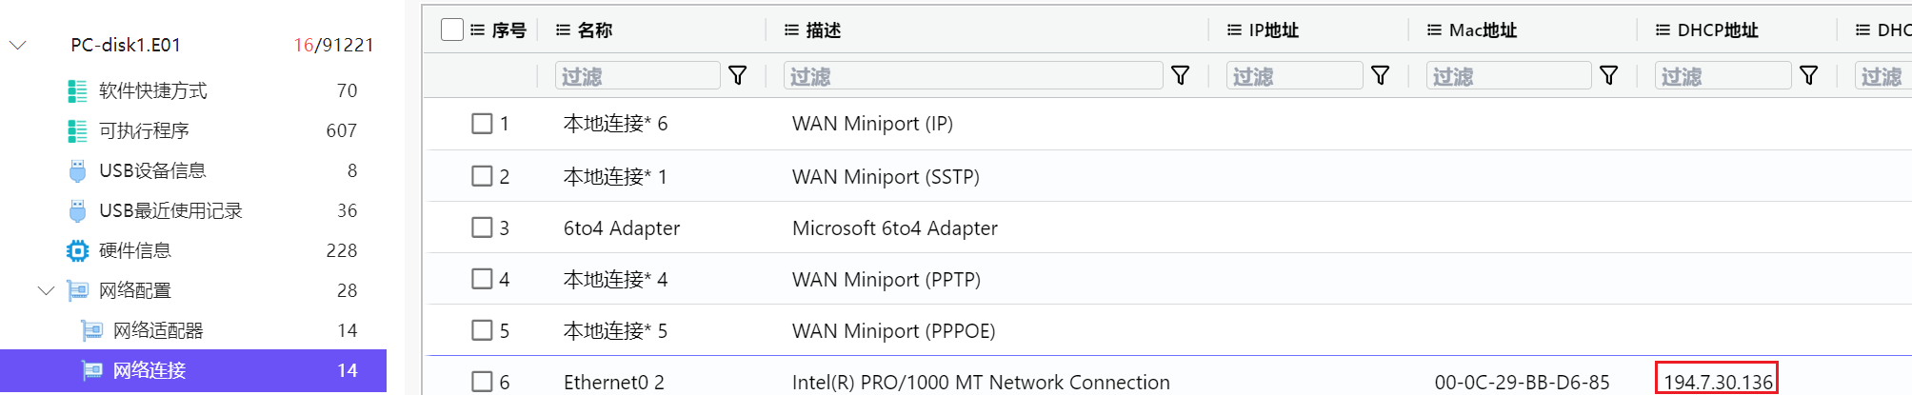Click filter funnel icon for Mac地址 column
1912x395 pixels.
pos(1609,75)
